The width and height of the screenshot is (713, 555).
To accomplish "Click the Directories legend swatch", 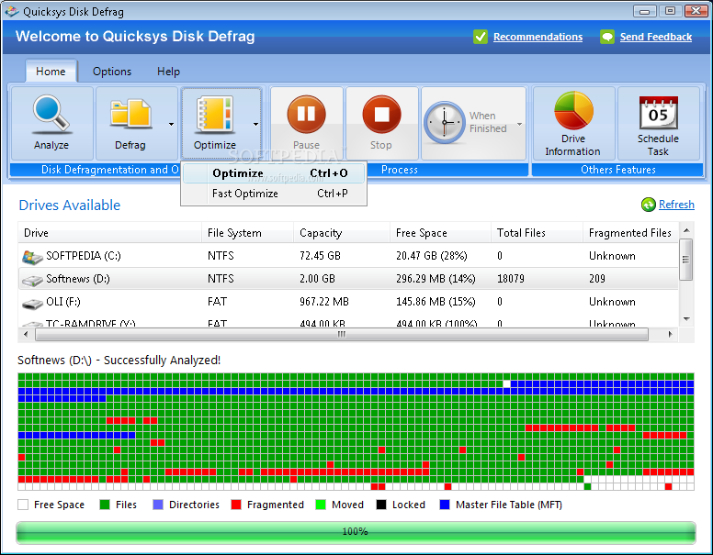I will [x=158, y=505].
